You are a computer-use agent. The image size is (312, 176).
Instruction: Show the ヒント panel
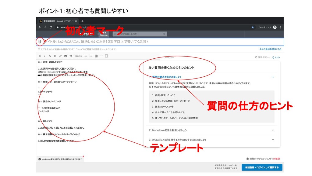276,57
